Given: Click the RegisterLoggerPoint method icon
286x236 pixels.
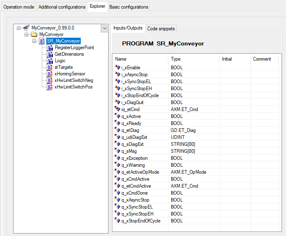Looking at the screenshot, I should pyautogui.click(x=50, y=48).
